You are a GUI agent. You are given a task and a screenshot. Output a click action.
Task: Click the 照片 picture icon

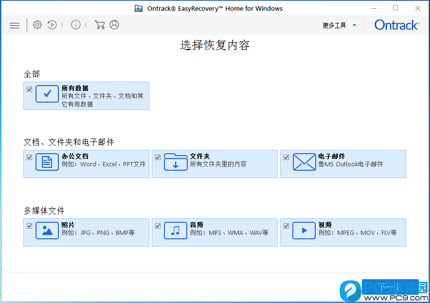pos(47,231)
